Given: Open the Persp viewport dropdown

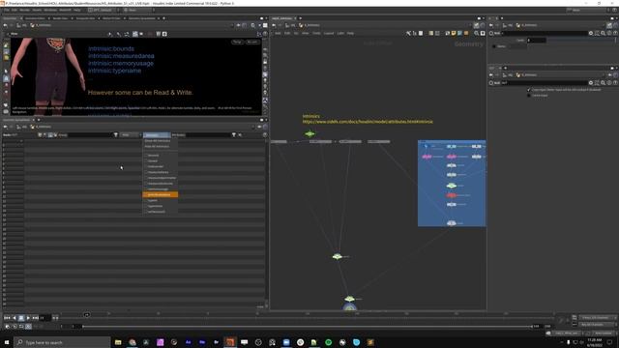Looking at the screenshot, I should pyautogui.click(x=237, y=42).
